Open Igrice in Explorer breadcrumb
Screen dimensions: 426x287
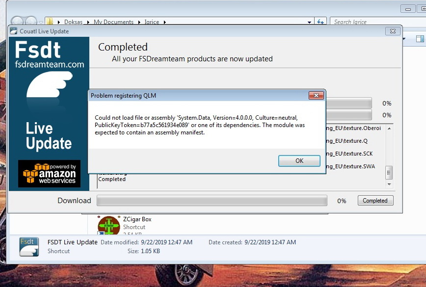click(152, 22)
